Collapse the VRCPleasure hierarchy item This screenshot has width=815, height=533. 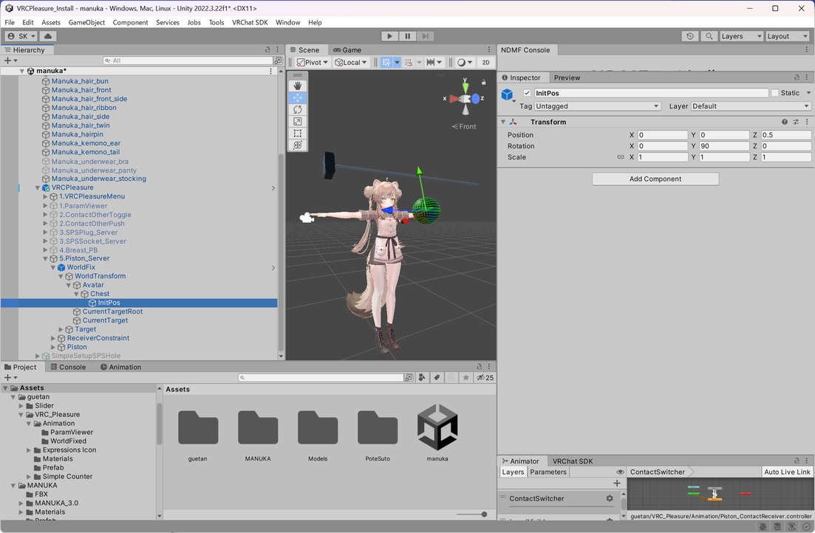pos(38,188)
